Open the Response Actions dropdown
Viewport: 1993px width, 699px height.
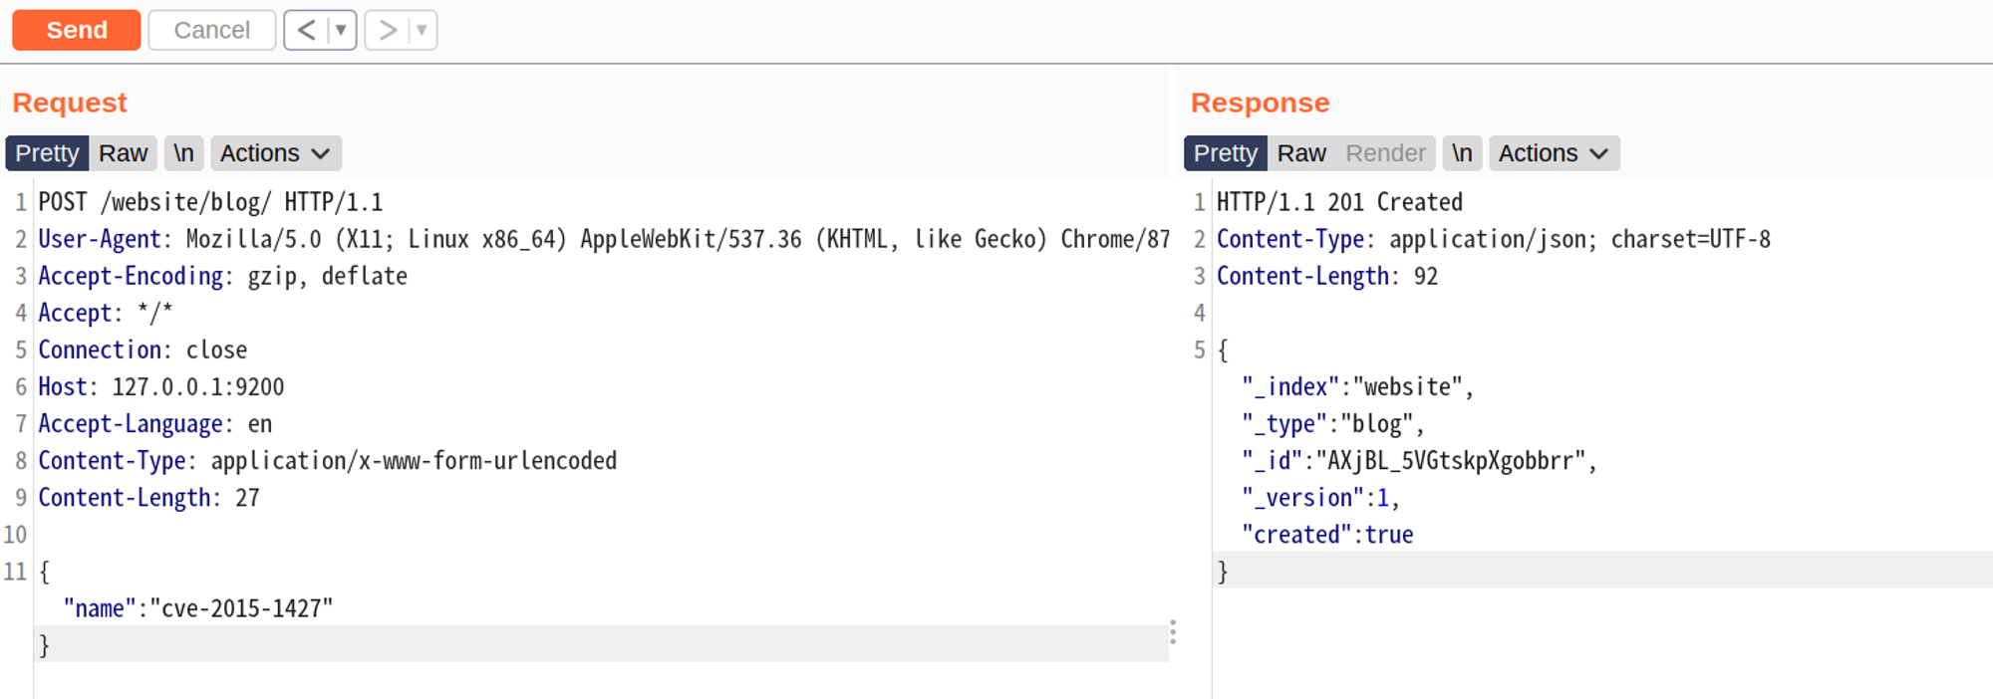point(1554,153)
